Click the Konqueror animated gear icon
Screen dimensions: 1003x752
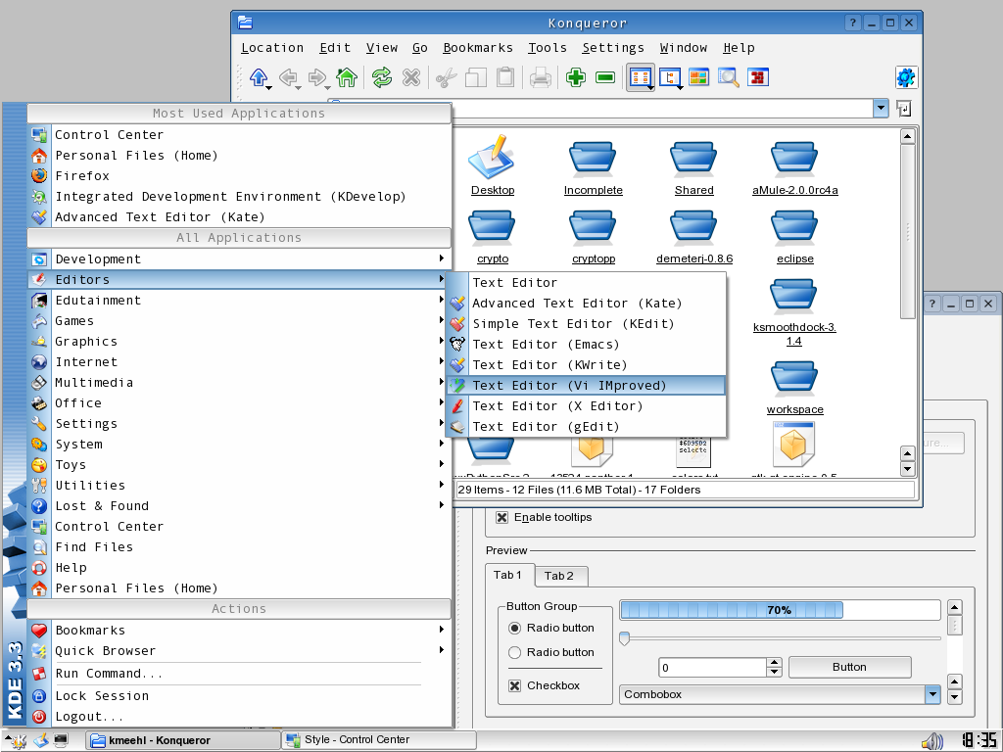pos(906,78)
